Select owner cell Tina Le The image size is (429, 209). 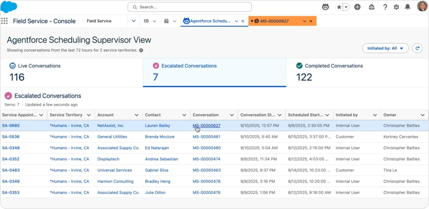coord(390,170)
